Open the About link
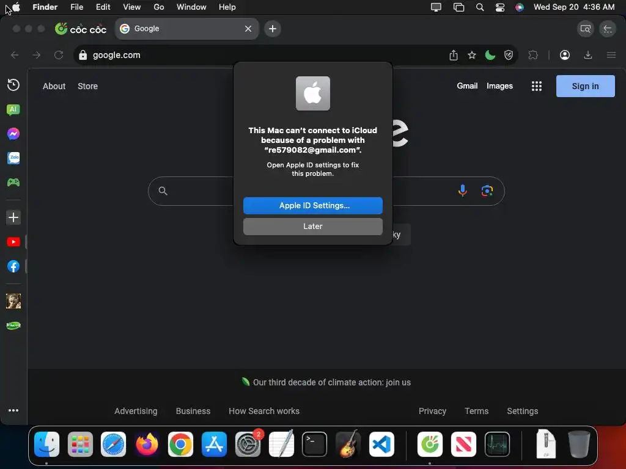Screen dimensions: 626x469 (x=54, y=86)
